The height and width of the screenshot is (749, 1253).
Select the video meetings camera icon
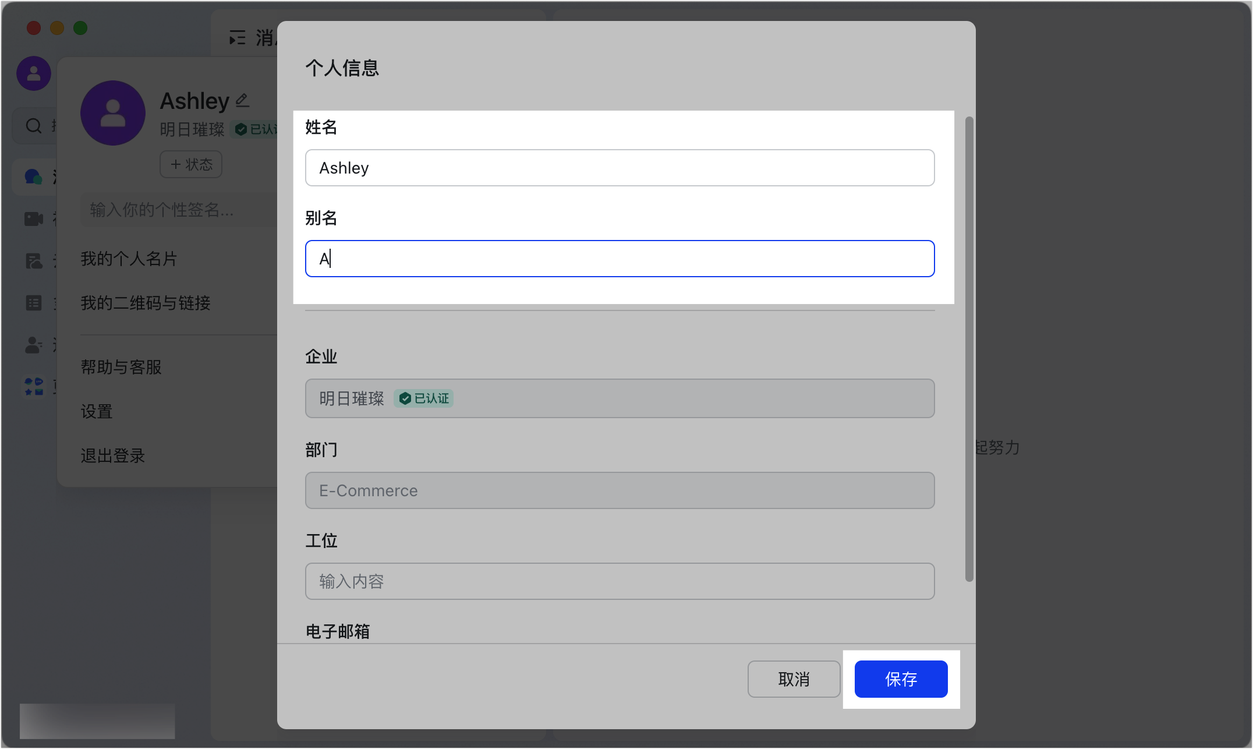click(x=33, y=218)
